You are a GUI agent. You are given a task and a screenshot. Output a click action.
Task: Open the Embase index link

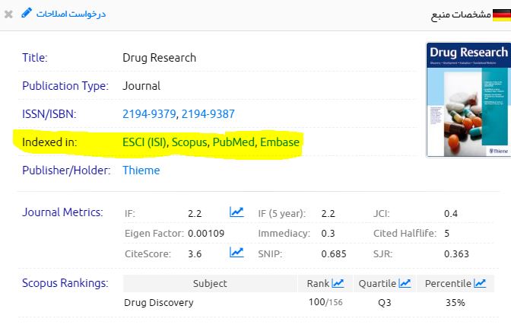(x=280, y=142)
